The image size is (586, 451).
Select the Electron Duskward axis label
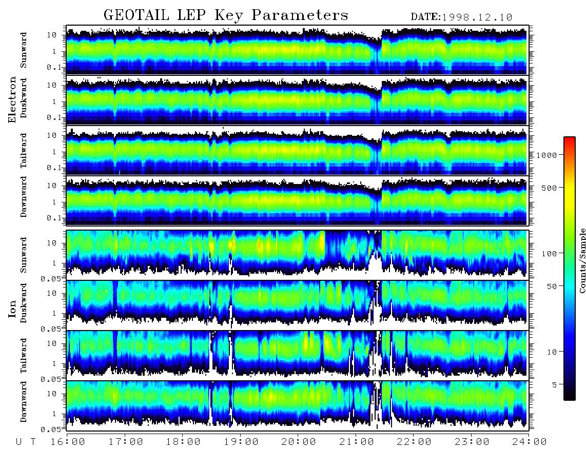(x=24, y=98)
